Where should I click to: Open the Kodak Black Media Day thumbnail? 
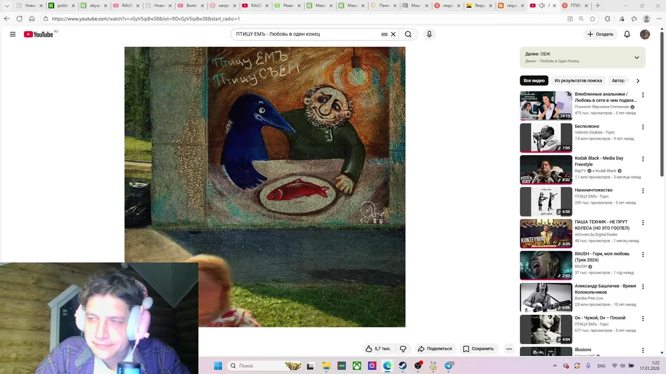tap(546, 169)
